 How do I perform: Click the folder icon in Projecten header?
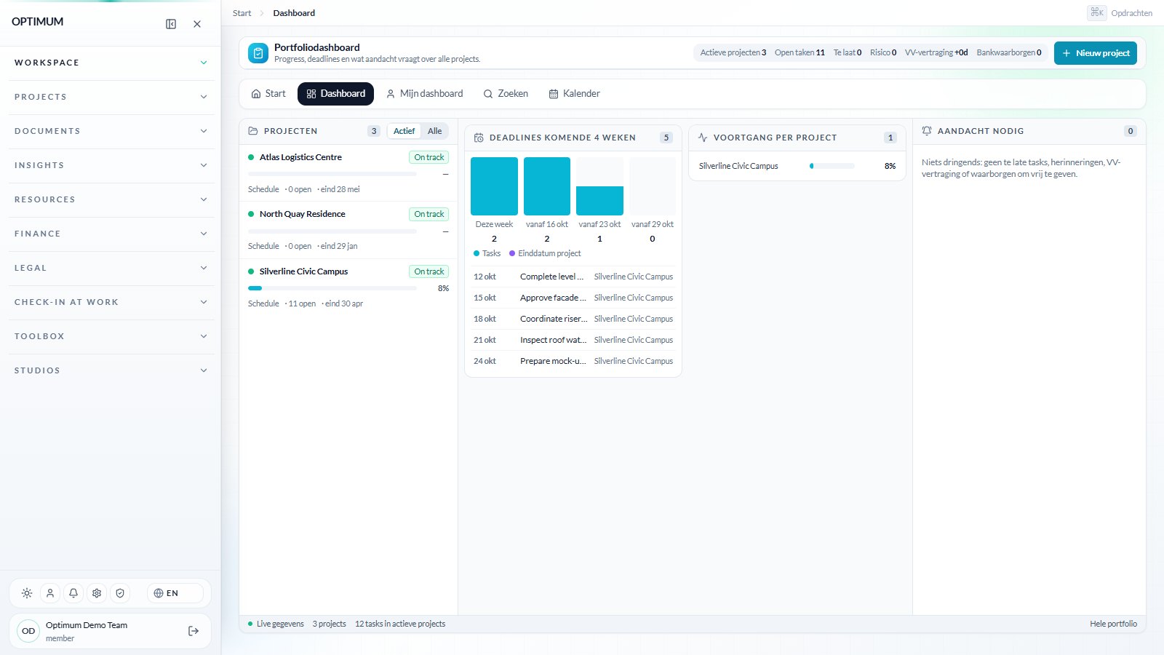(253, 131)
